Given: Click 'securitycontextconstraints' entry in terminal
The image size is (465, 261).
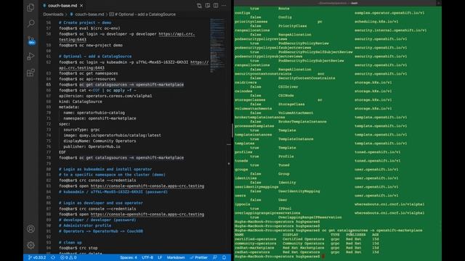Looking at the screenshot, I should point(263,74).
